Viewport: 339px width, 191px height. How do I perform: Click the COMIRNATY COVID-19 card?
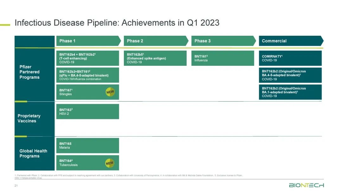coord(290,58)
